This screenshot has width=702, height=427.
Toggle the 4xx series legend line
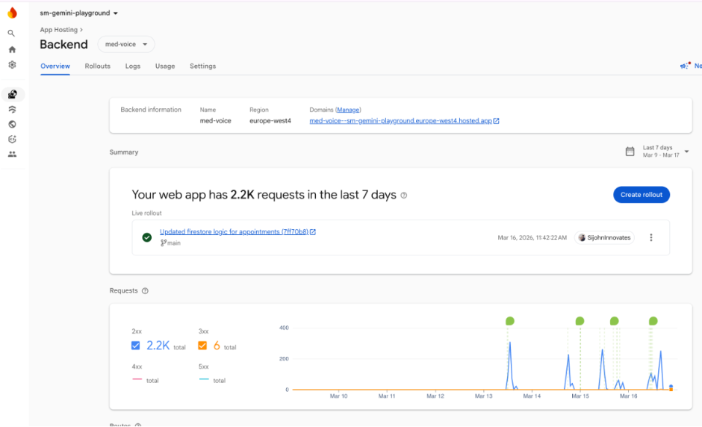pos(137,379)
